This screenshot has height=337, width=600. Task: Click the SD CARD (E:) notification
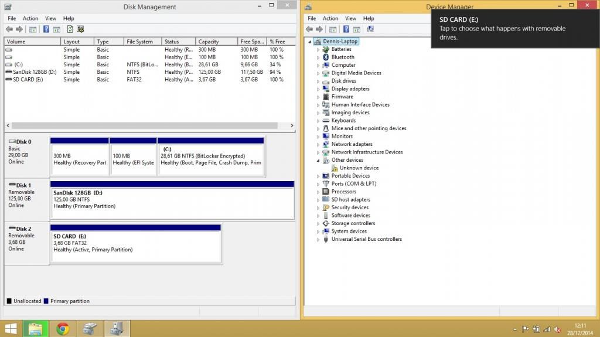(515, 28)
